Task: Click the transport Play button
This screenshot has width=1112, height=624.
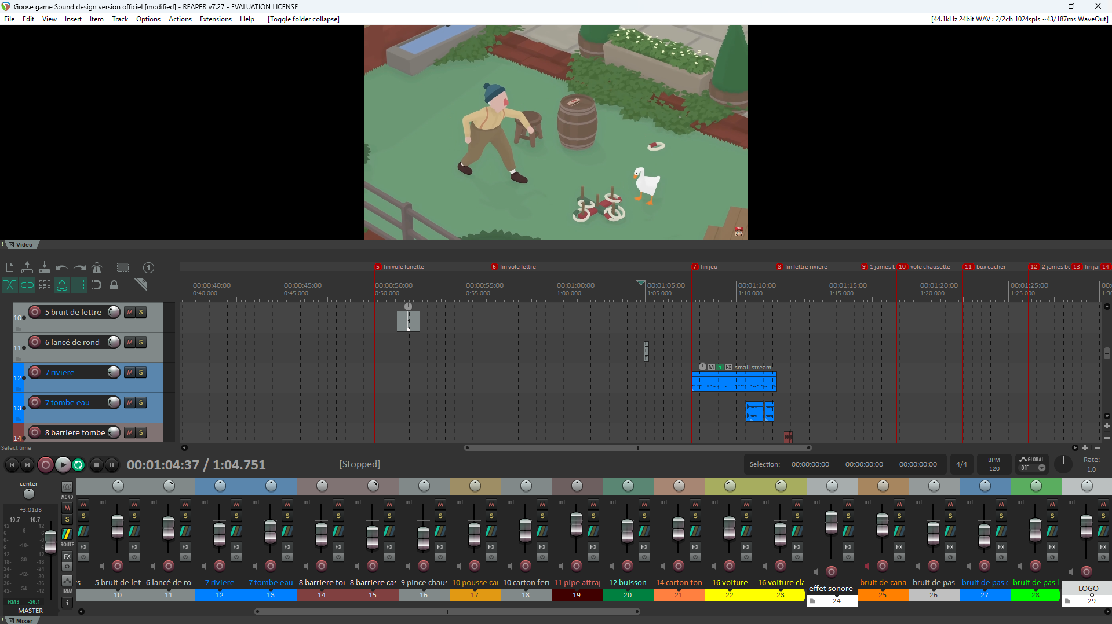Action: [x=63, y=465]
